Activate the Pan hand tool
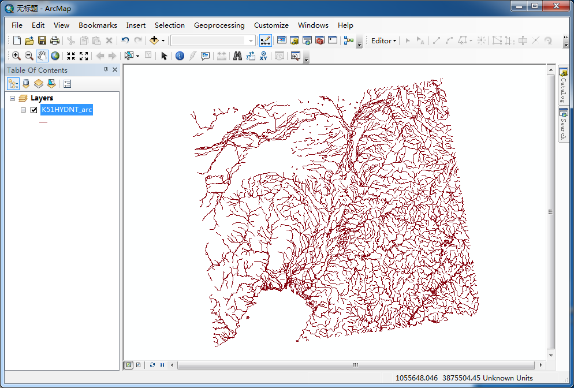Viewport: 574px width, 388px height. tap(42, 56)
